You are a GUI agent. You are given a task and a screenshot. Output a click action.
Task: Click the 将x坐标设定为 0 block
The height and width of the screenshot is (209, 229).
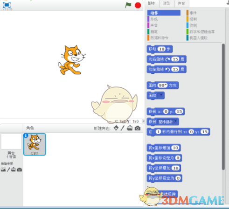point(164,158)
